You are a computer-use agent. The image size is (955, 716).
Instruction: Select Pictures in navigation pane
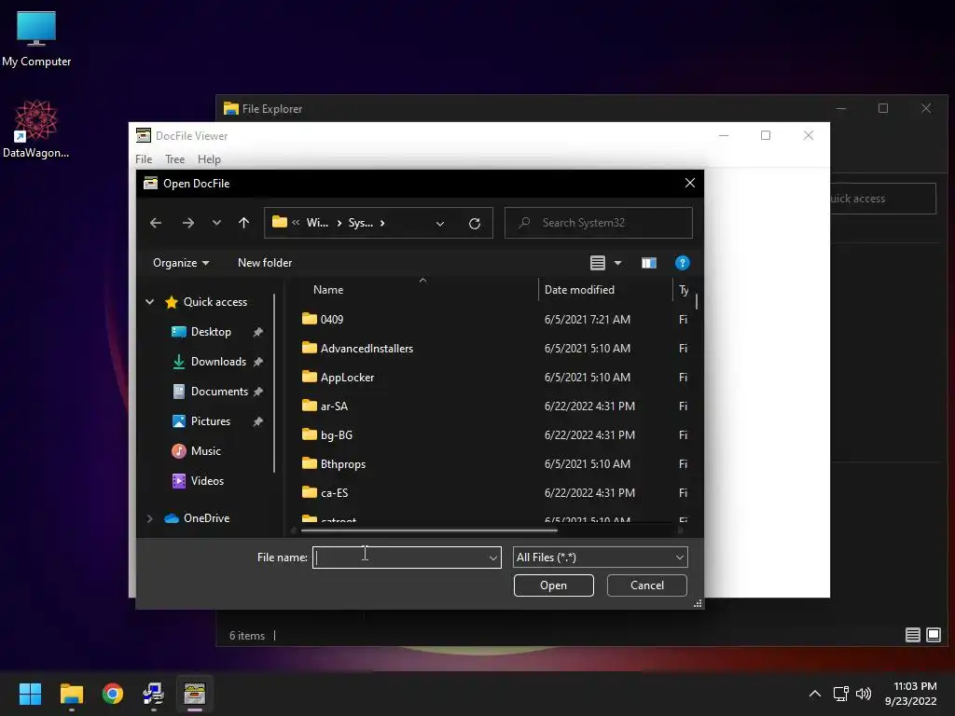tap(210, 421)
